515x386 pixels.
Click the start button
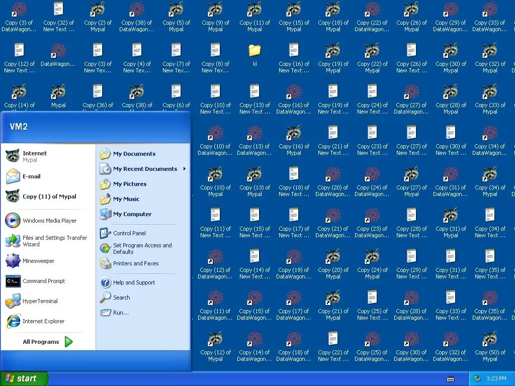click(x=24, y=378)
